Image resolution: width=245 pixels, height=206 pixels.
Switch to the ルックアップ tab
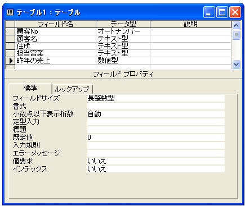(72, 89)
